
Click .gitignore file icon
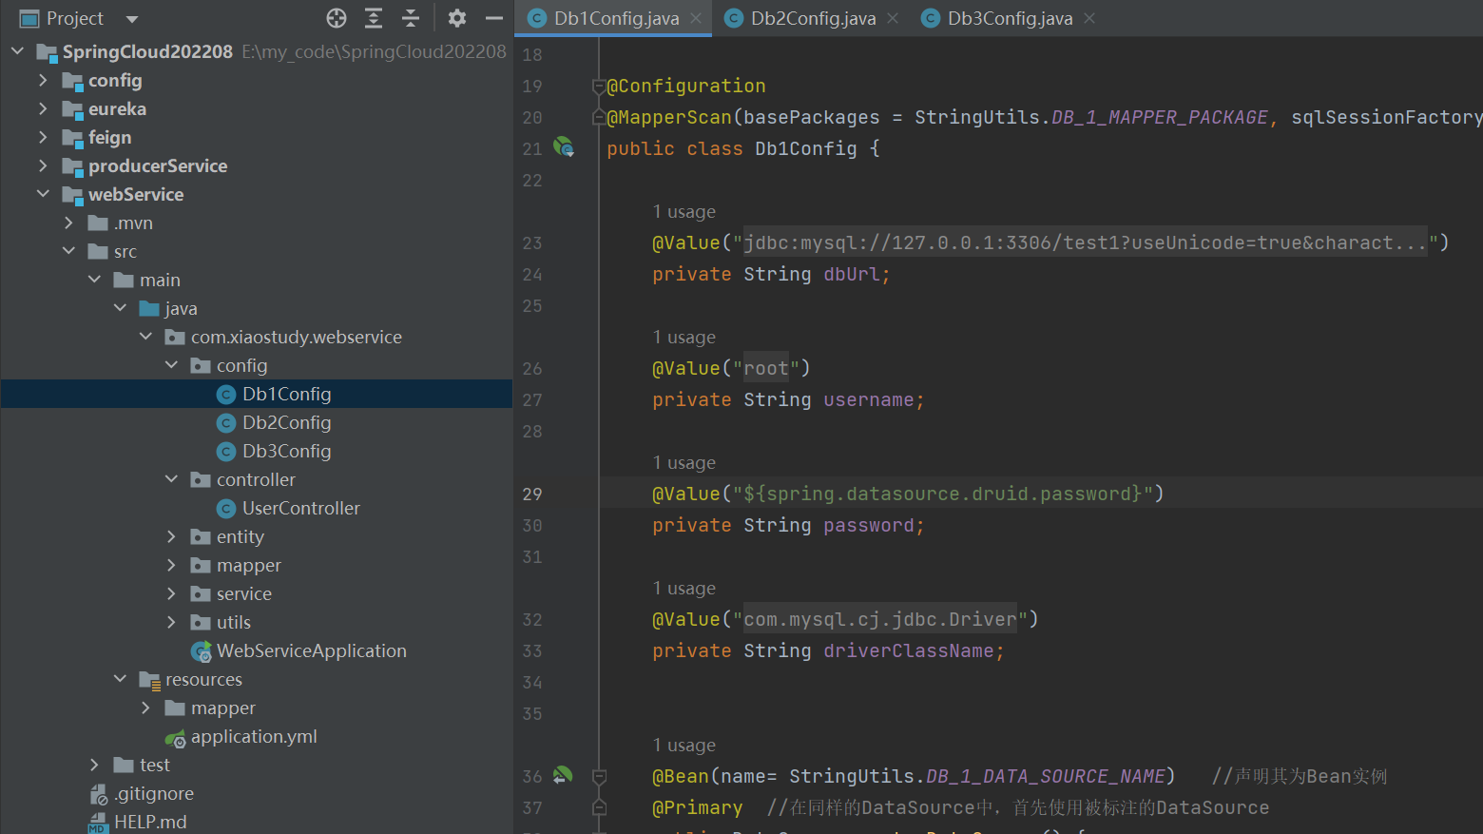tap(99, 794)
